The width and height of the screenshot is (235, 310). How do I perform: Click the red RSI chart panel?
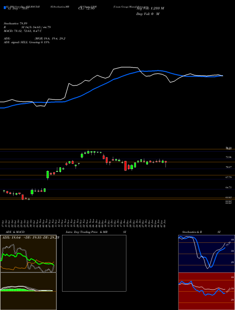pyautogui.click(x=206, y=291)
